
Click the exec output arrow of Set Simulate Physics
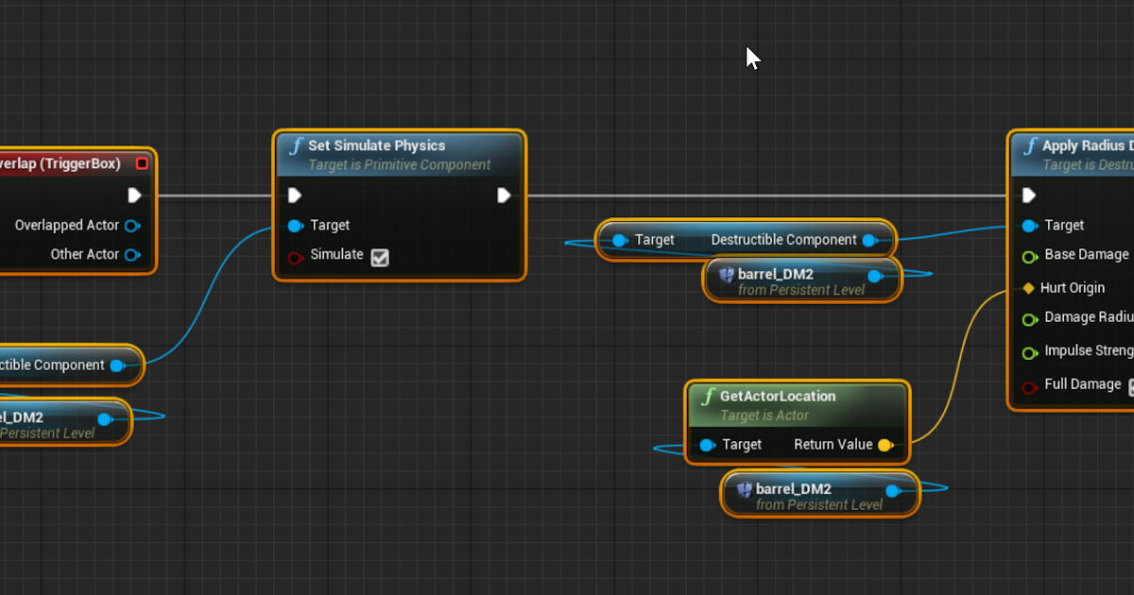tap(504, 195)
